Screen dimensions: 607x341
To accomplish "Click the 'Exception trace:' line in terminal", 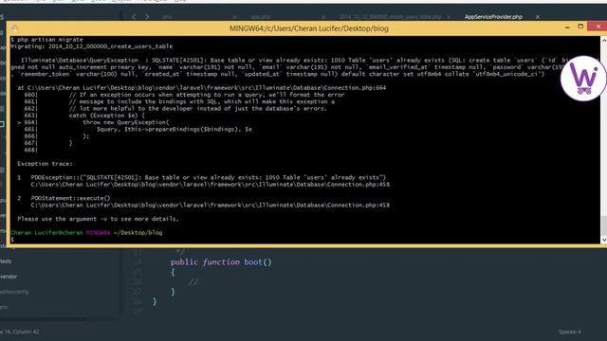I will (x=45, y=164).
